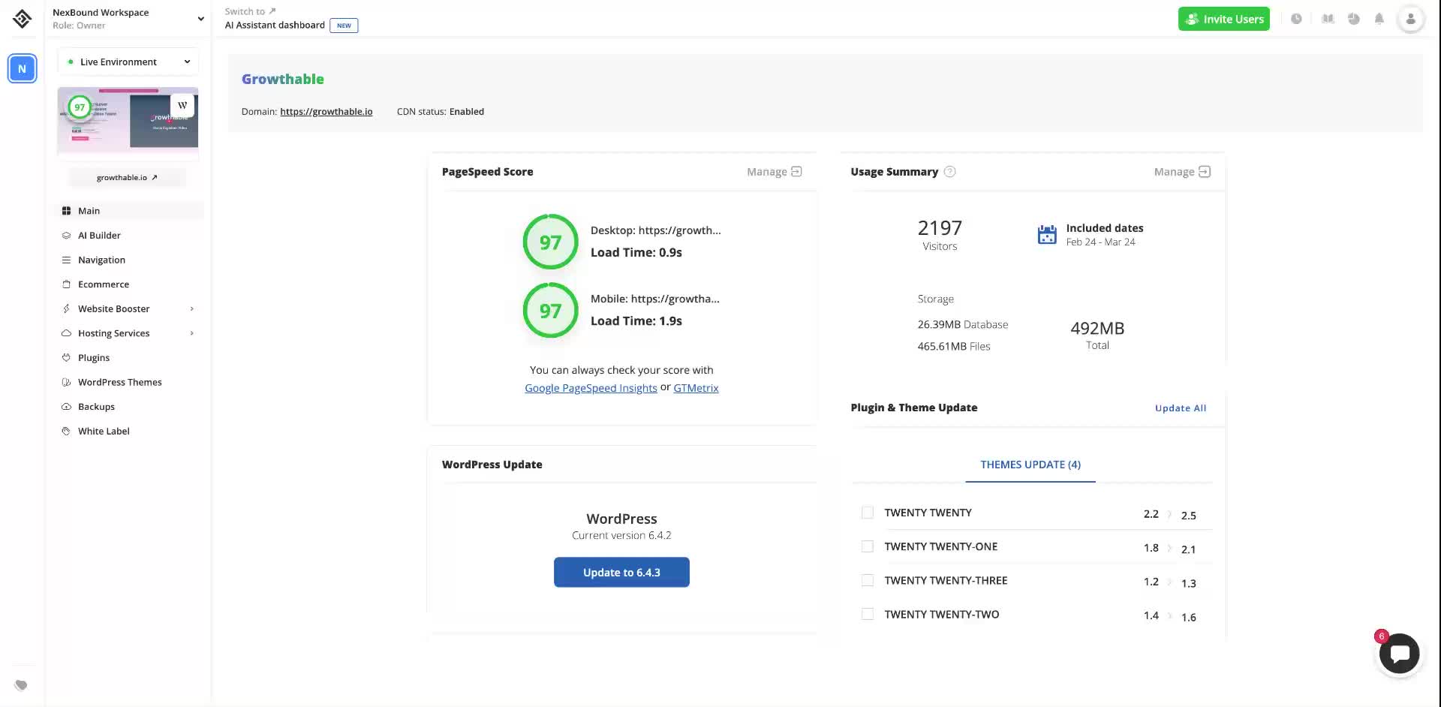
Task: Click the heart icon at bottom left
Action: (x=21, y=685)
